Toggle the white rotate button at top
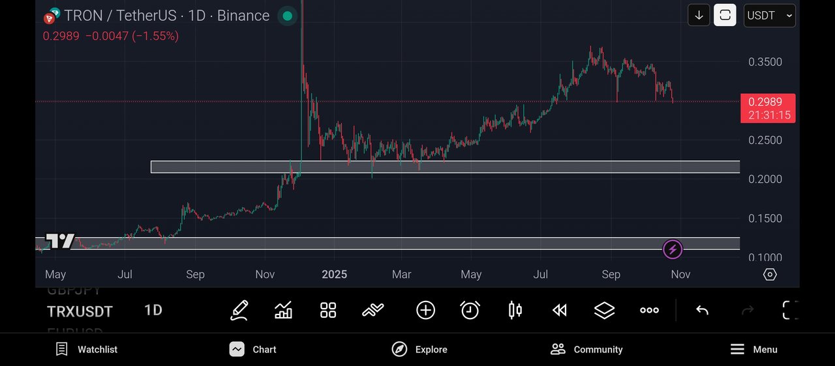The height and width of the screenshot is (366, 835). pyautogui.click(x=725, y=15)
